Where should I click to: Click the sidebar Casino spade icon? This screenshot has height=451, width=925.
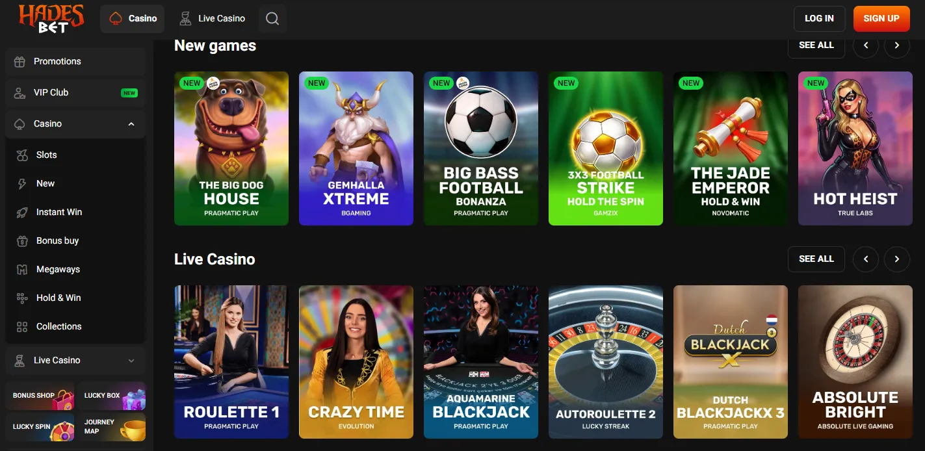[x=20, y=123]
